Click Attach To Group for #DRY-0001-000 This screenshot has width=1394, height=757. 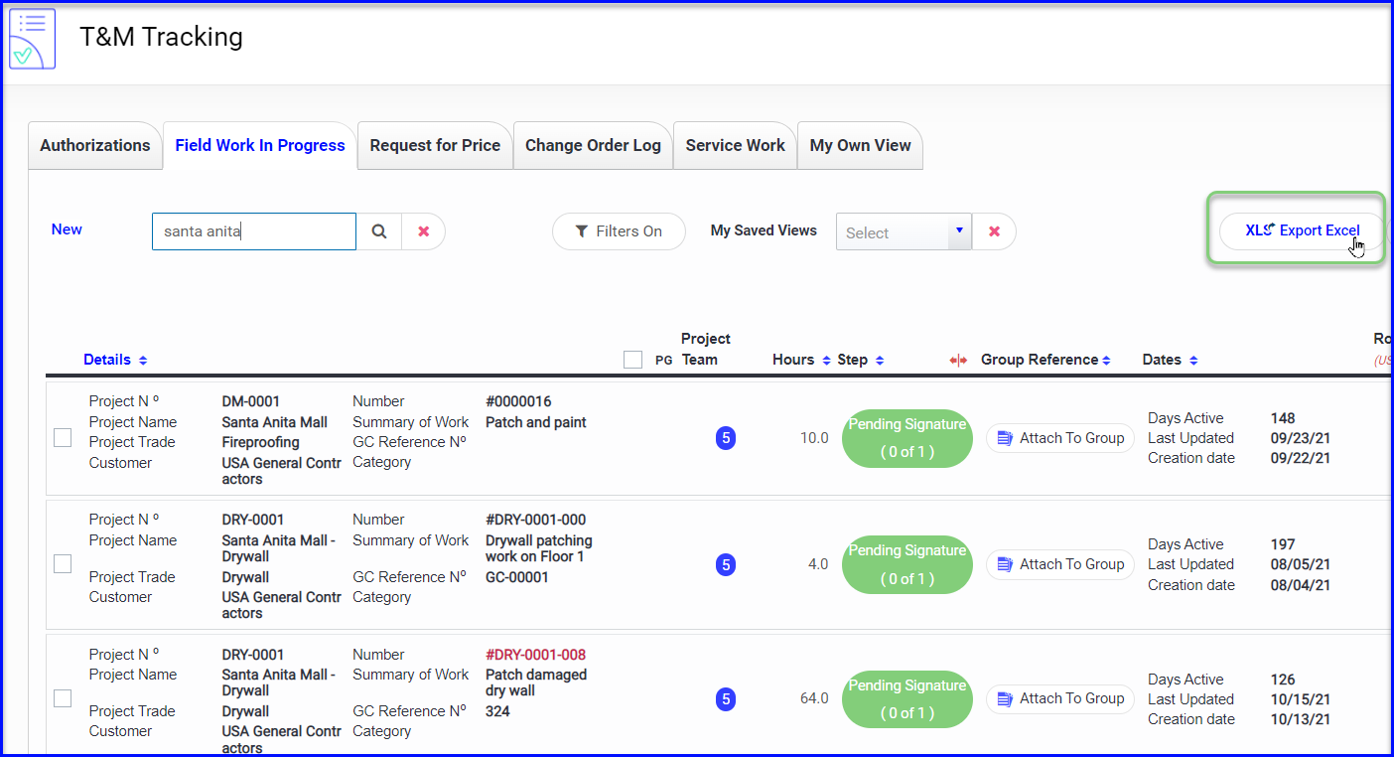point(1060,564)
